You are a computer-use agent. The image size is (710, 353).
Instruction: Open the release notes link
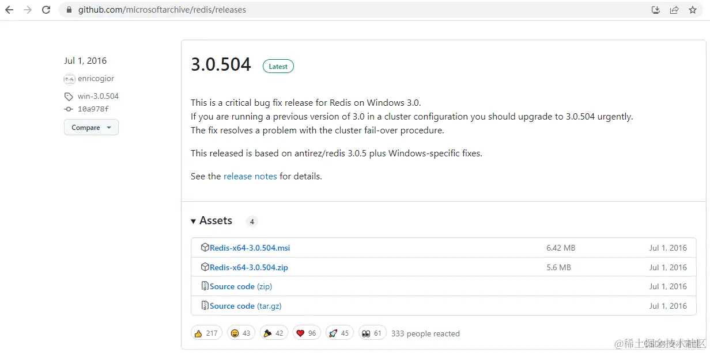coord(250,176)
